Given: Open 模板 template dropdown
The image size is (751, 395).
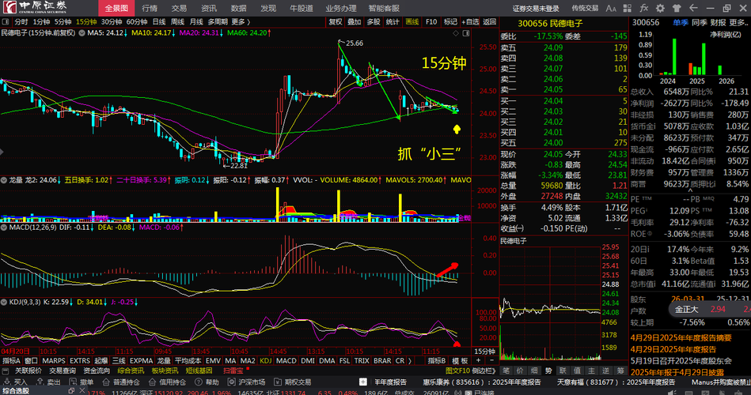Looking at the screenshot, I should click(459, 360).
